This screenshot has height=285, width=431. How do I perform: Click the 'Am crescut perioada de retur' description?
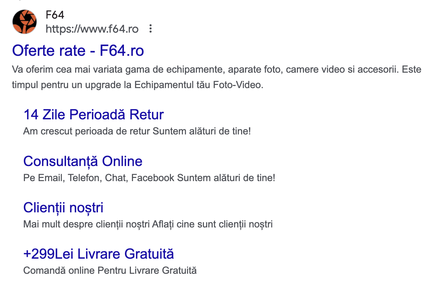(x=87, y=131)
